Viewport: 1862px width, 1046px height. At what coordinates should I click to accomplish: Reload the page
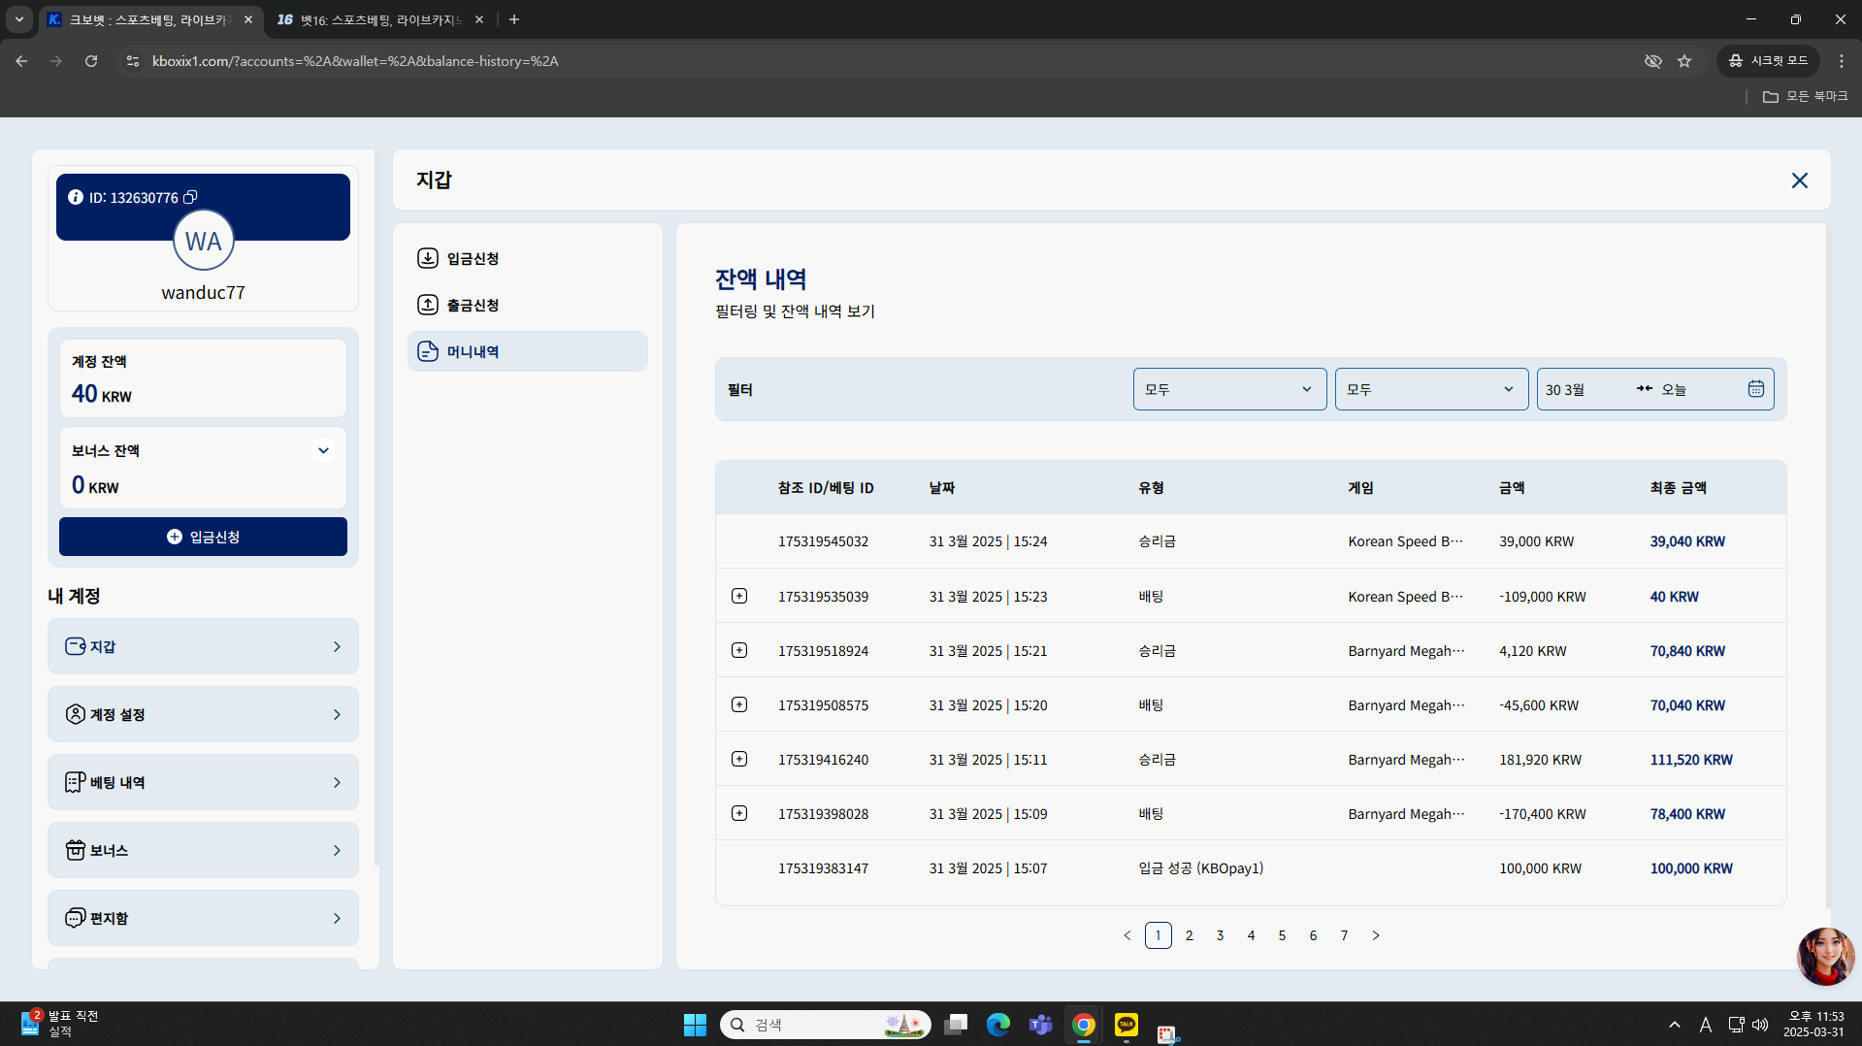pyautogui.click(x=91, y=61)
